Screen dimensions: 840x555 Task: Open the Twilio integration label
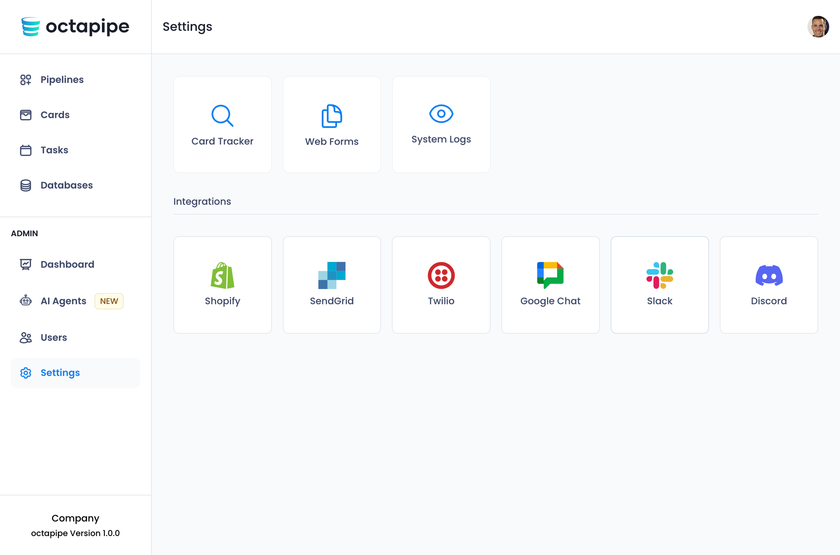tap(441, 301)
